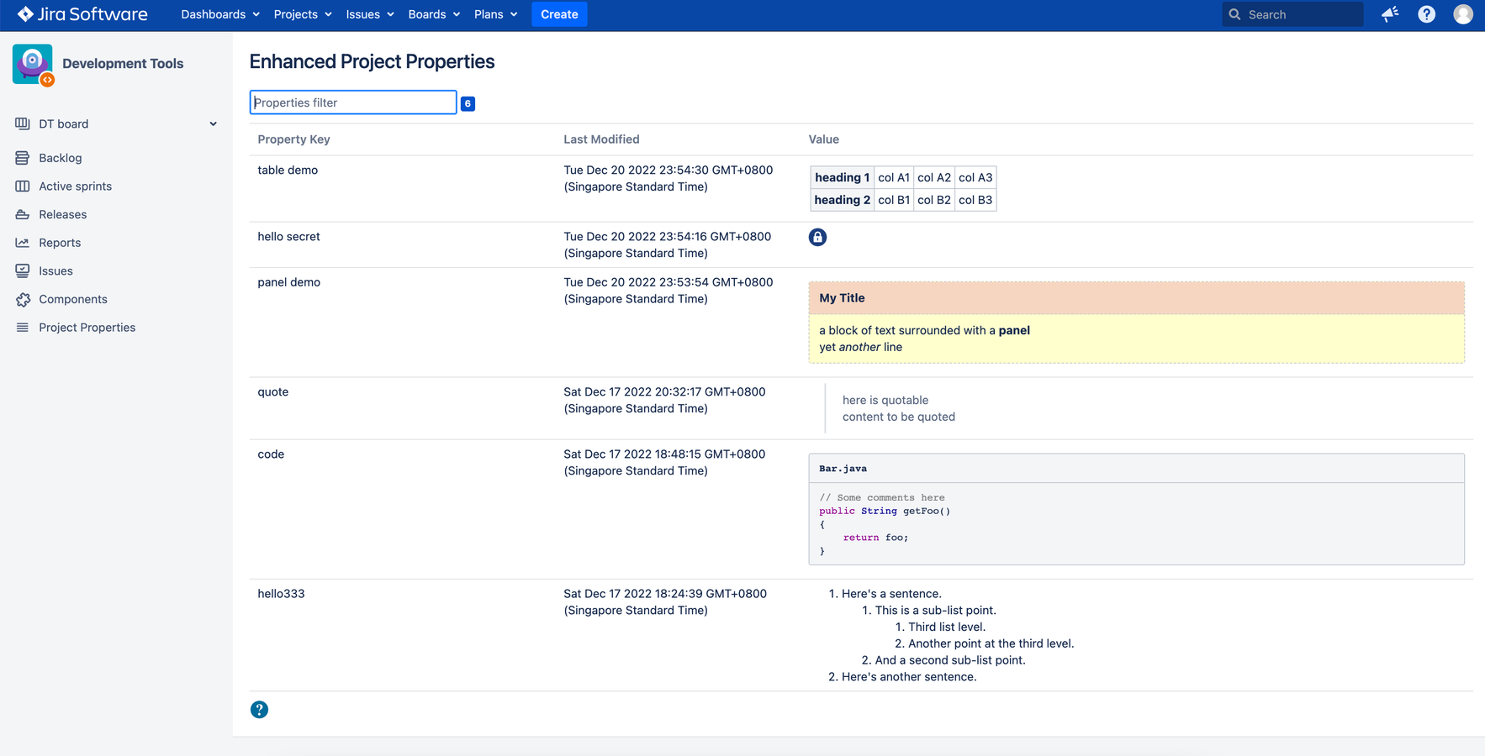Image resolution: width=1485 pixels, height=756 pixels.
Task: Expand the Issues menu in top bar
Action: (x=370, y=14)
